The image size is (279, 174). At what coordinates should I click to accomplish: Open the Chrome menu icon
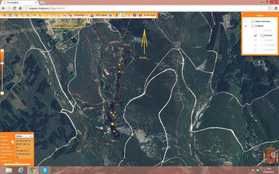coord(275,8)
